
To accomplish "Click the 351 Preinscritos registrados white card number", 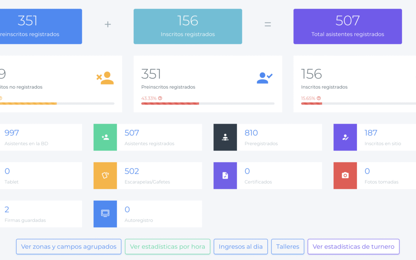I will [x=151, y=74].
